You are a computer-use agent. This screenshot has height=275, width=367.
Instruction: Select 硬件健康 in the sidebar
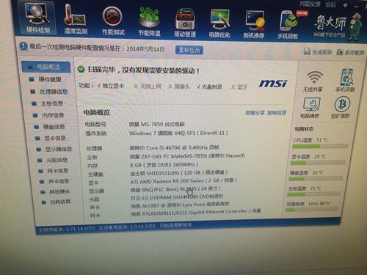(x=46, y=79)
